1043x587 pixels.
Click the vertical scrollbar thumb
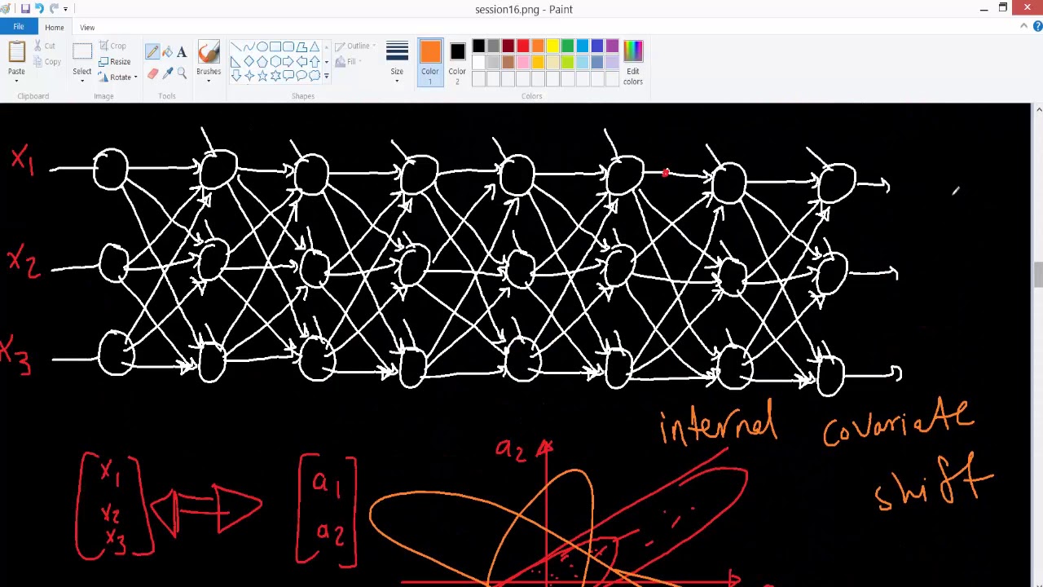[1037, 275]
